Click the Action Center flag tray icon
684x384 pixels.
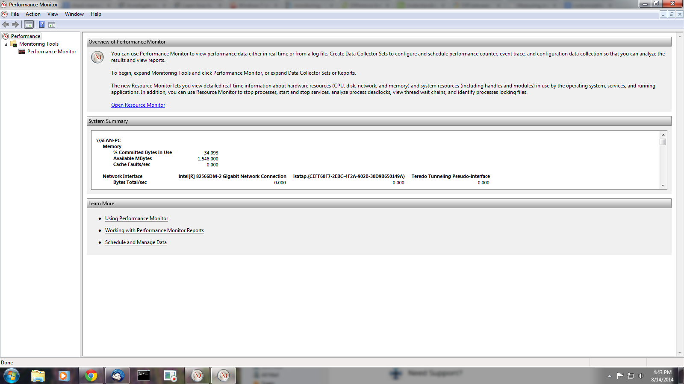point(620,376)
